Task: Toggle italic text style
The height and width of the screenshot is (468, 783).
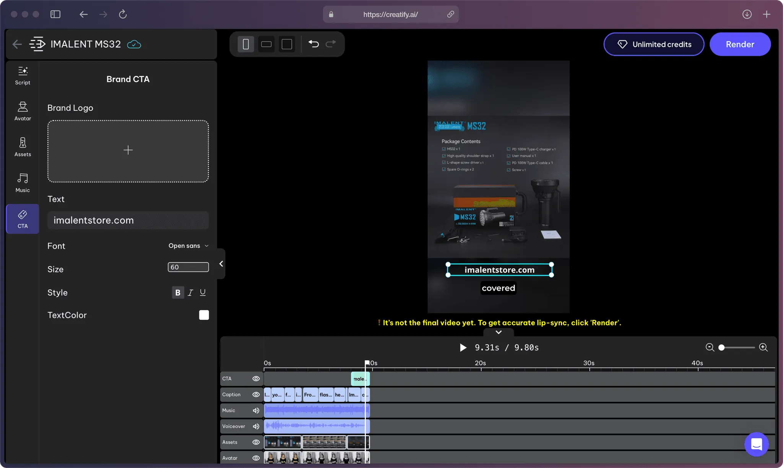Action: (x=190, y=293)
